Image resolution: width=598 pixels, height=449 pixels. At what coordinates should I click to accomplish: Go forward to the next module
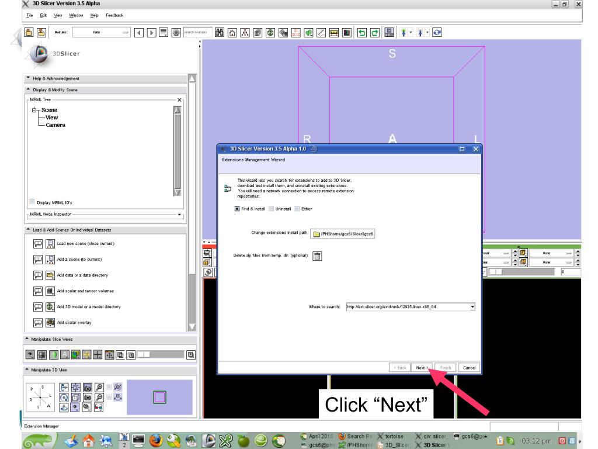click(151, 33)
